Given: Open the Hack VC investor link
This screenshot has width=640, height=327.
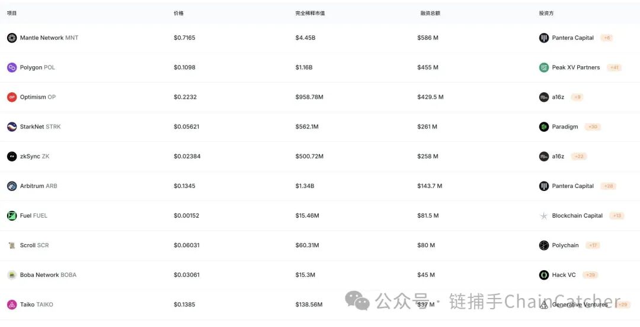Looking at the screenshot, I should coord(564,275).
